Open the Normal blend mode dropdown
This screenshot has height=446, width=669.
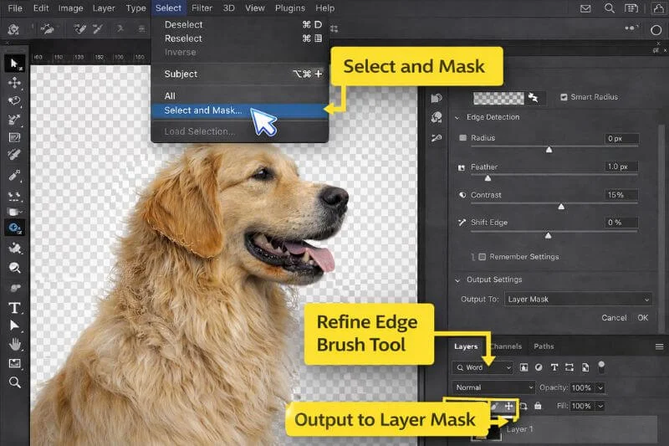pyautogui.click(x=493, y=387)
